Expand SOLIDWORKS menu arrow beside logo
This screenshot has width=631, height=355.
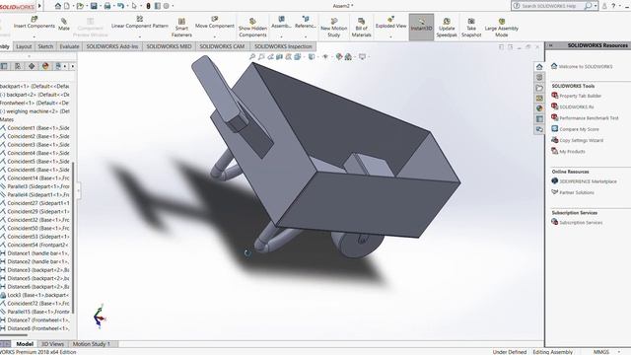point(39,6)
